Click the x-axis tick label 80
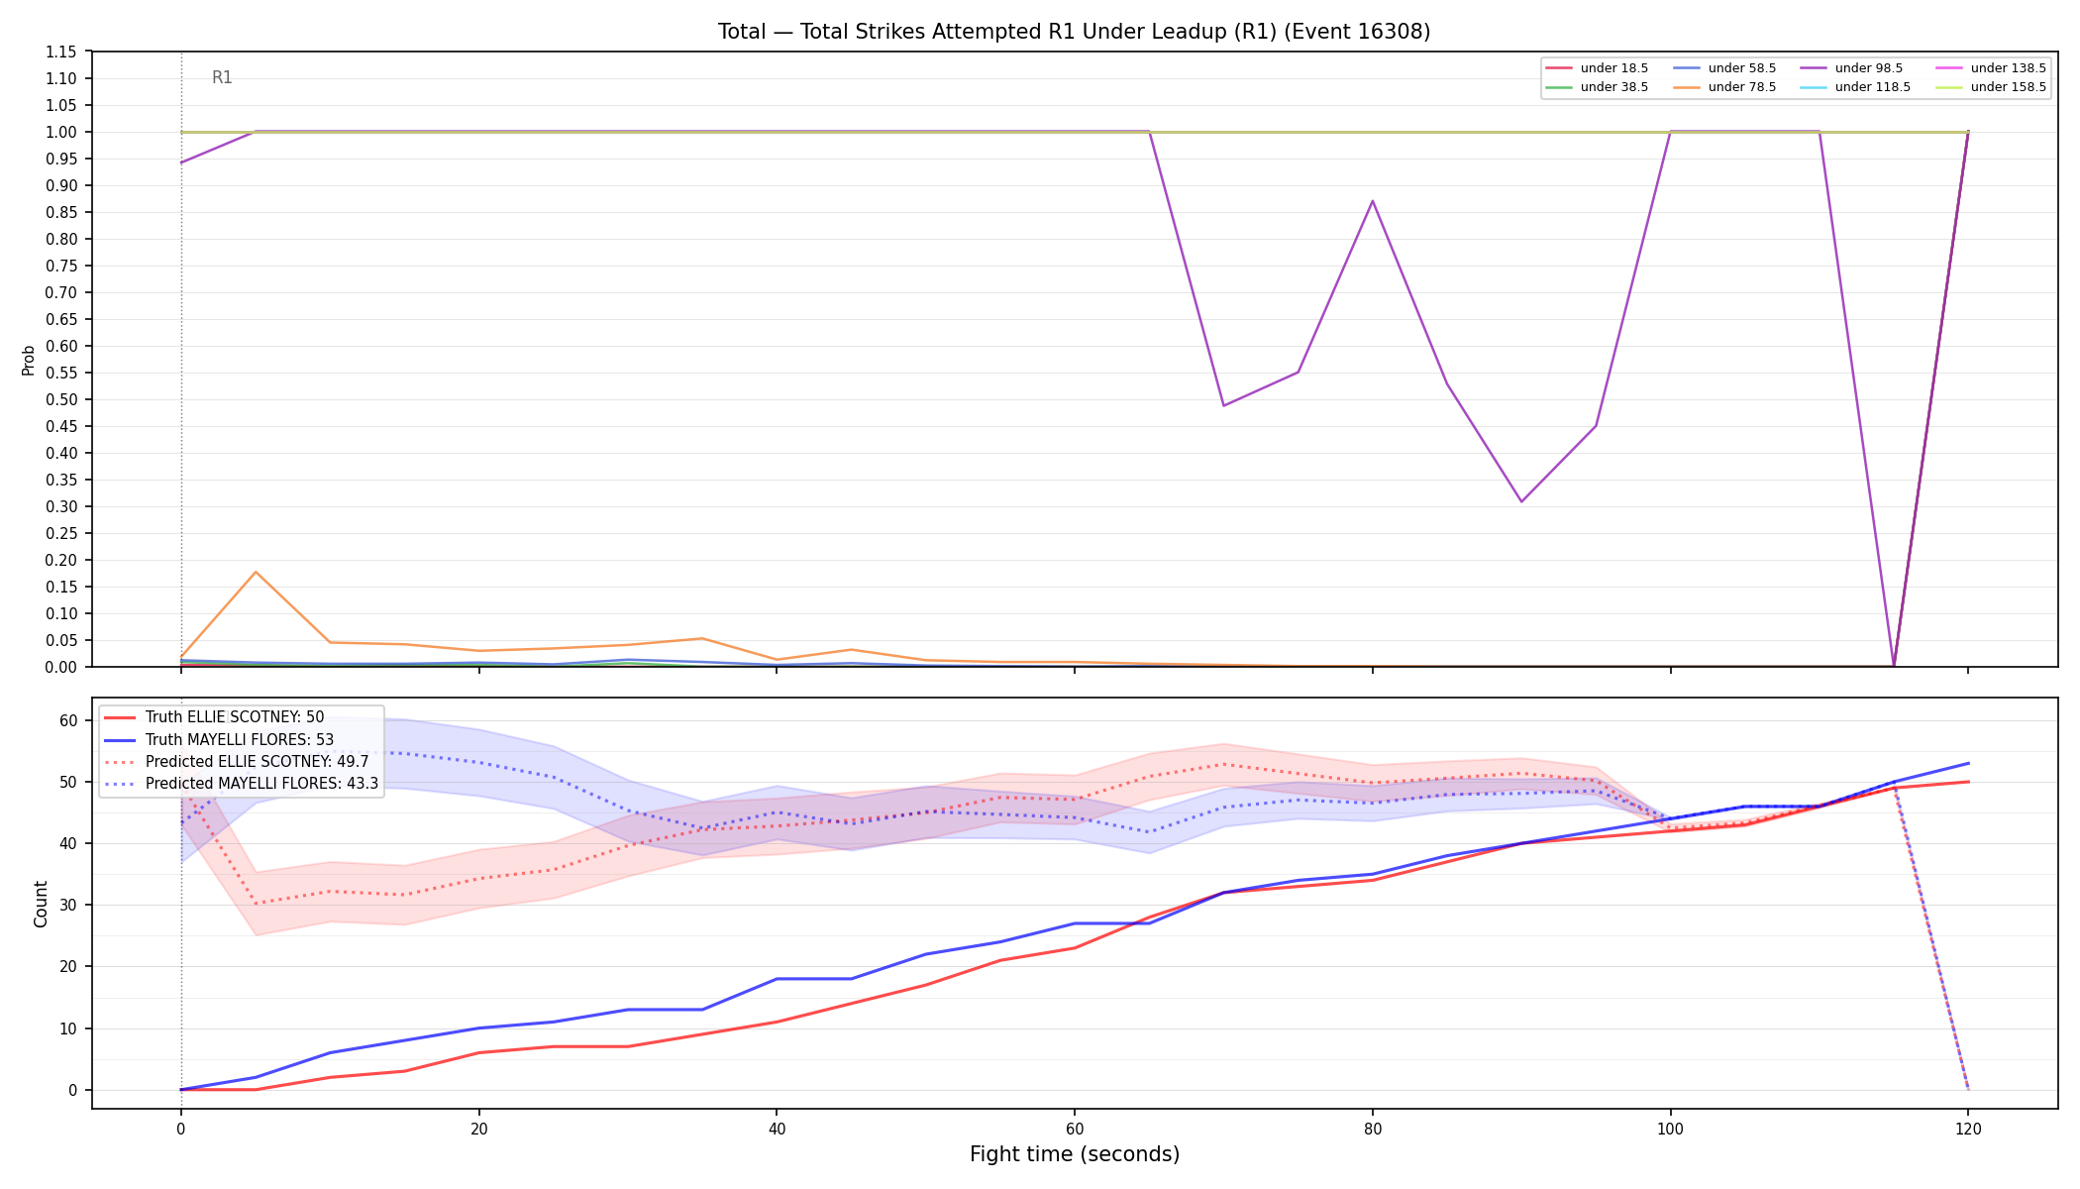This screenshot has width=2080, height=1189. 1372,1128
